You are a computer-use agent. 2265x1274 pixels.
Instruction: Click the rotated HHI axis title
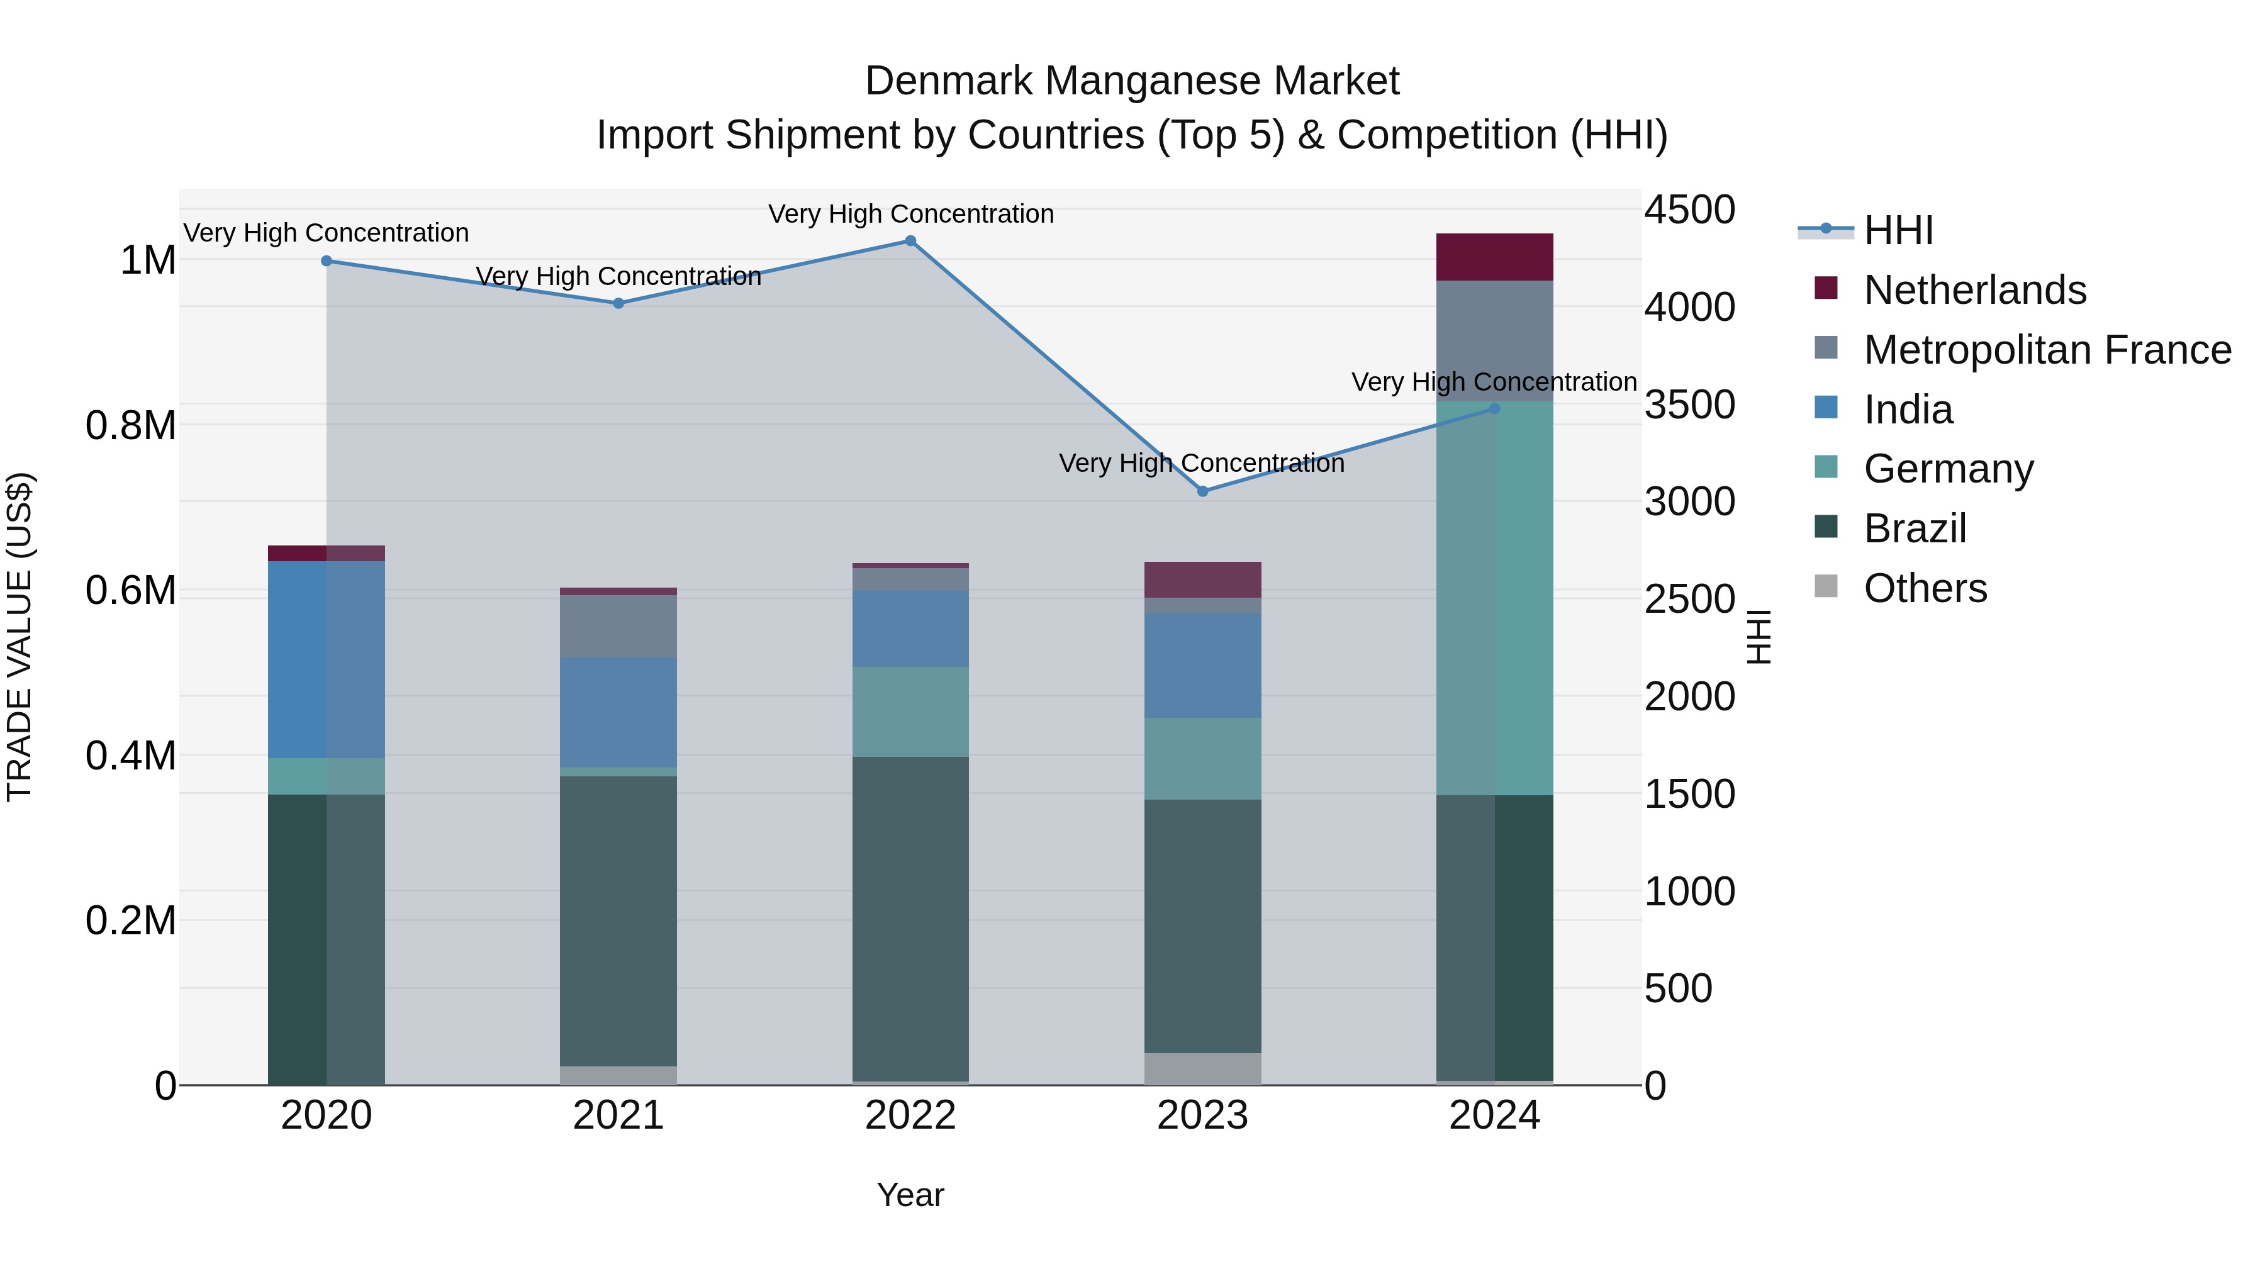1759,637
